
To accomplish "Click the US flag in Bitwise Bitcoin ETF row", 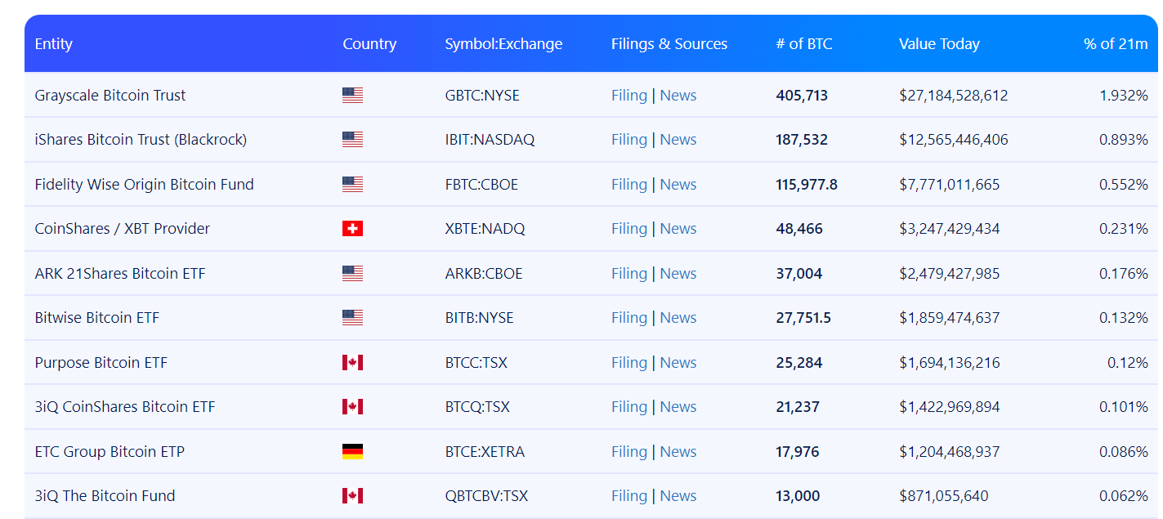I will (x=352, y=318).
